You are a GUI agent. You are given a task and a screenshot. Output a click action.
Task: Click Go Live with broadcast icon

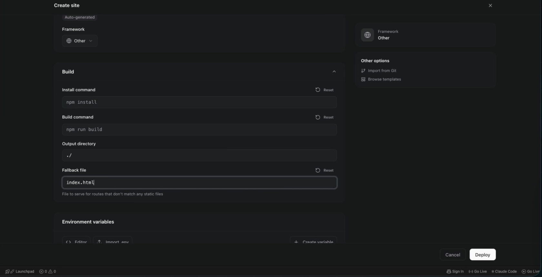478,272
